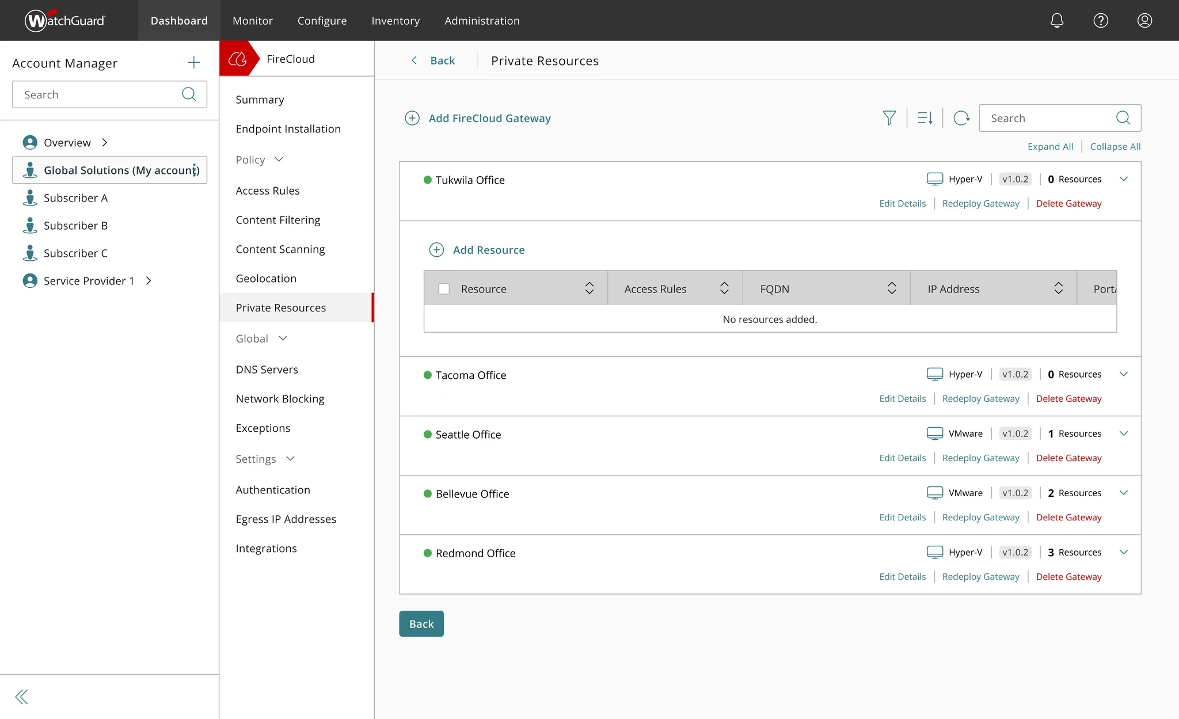Open Egress IP Addresses in sidebar
Image resolution: width=1179 pixels, height=719 pixels.
point(286,519)
